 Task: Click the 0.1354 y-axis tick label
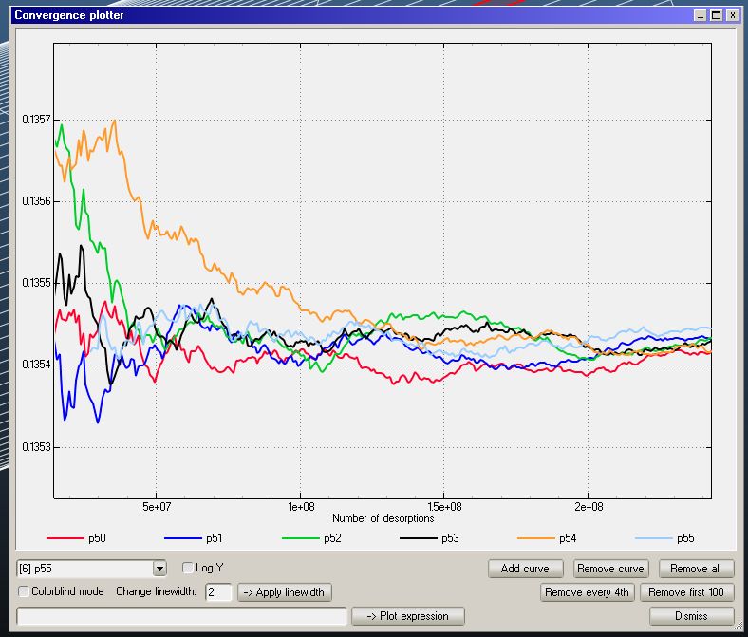coord(36,365)
